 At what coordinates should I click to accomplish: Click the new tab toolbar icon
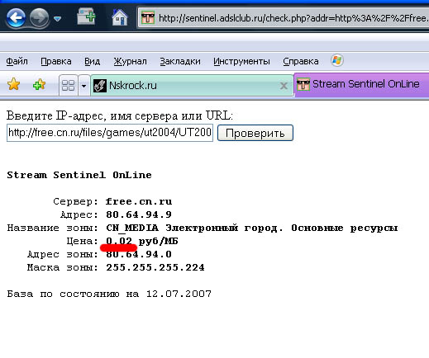coord(86,16)
